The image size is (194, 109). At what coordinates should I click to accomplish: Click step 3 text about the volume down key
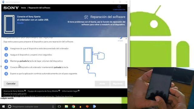pyautogui.click(x=36, y=61)
